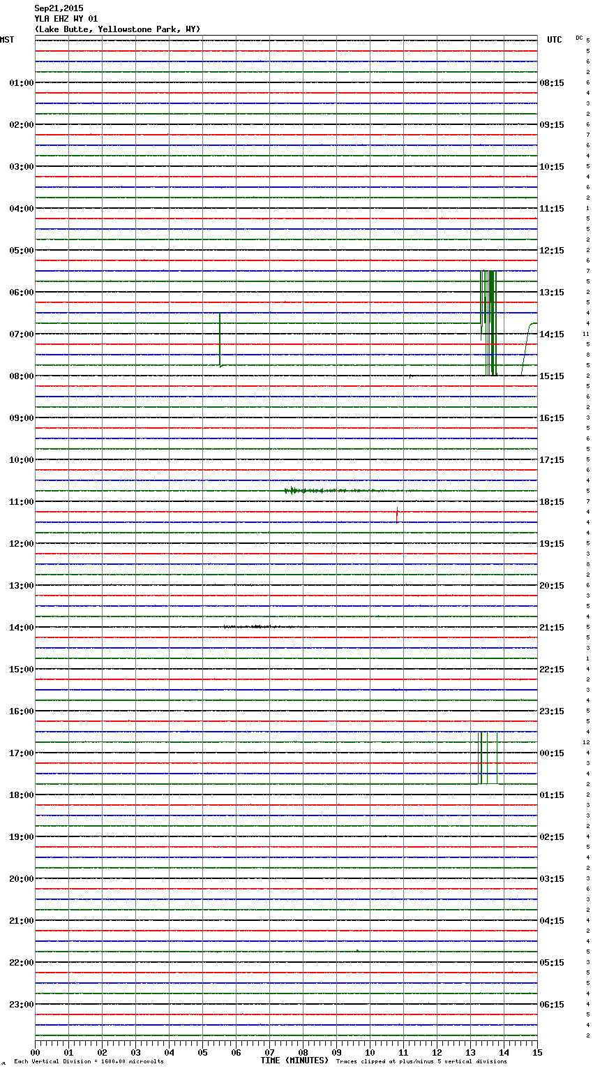Select the 04:00 MST time label

[x=22, y=209]
